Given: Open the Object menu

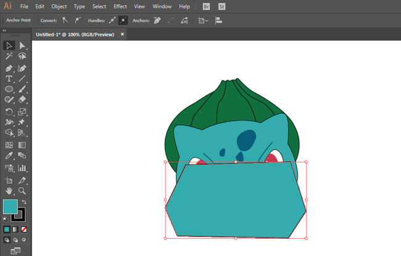Looking at the screenshot, I should pos(59,6).
